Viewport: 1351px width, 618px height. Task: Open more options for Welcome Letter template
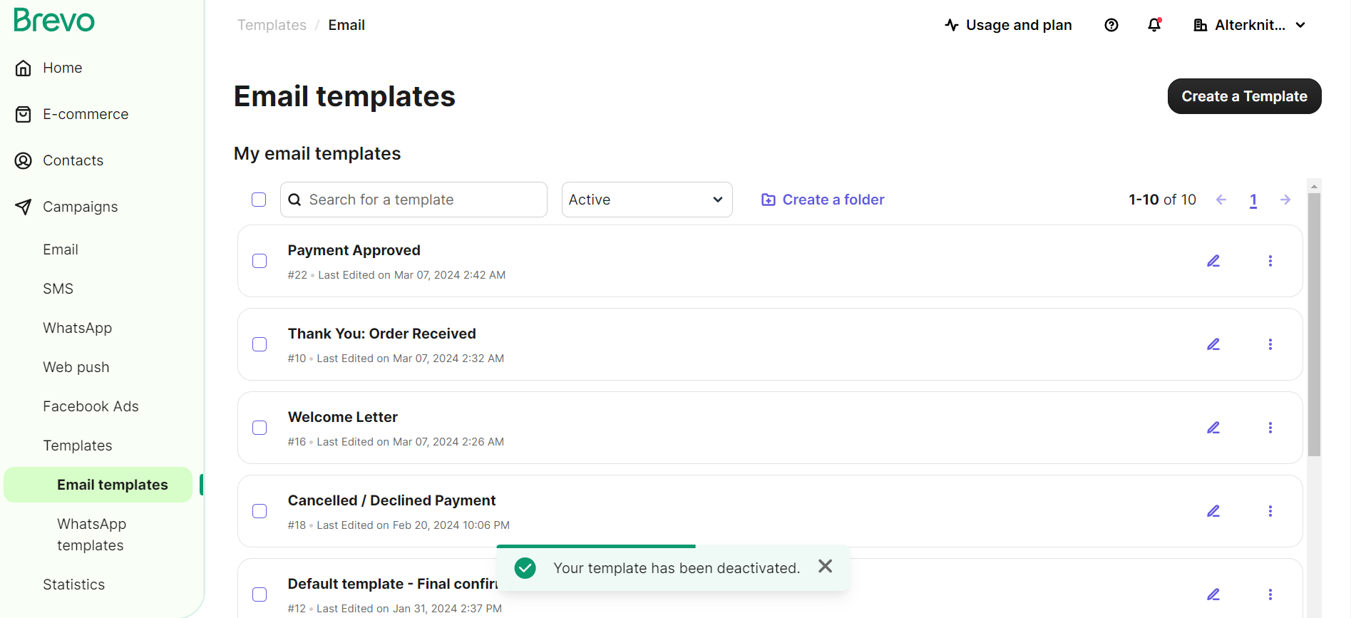click(1270, 428)
